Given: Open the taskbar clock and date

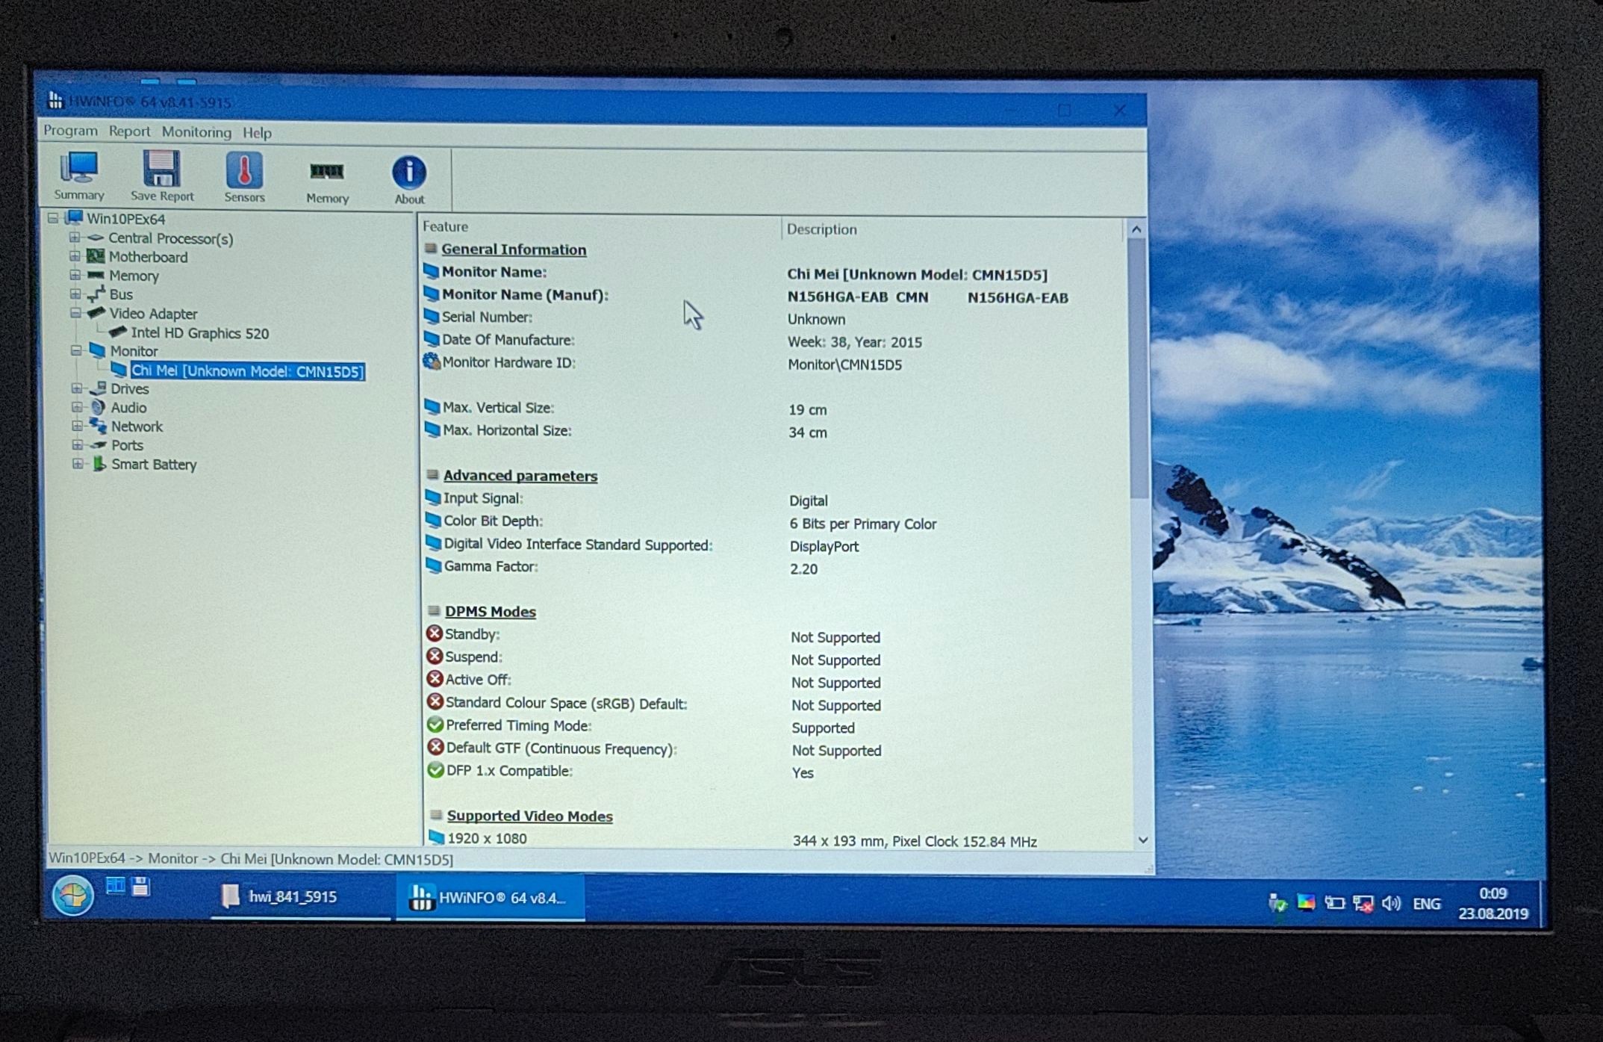Looking at the screenshot, I should [x=1493, y=904].
